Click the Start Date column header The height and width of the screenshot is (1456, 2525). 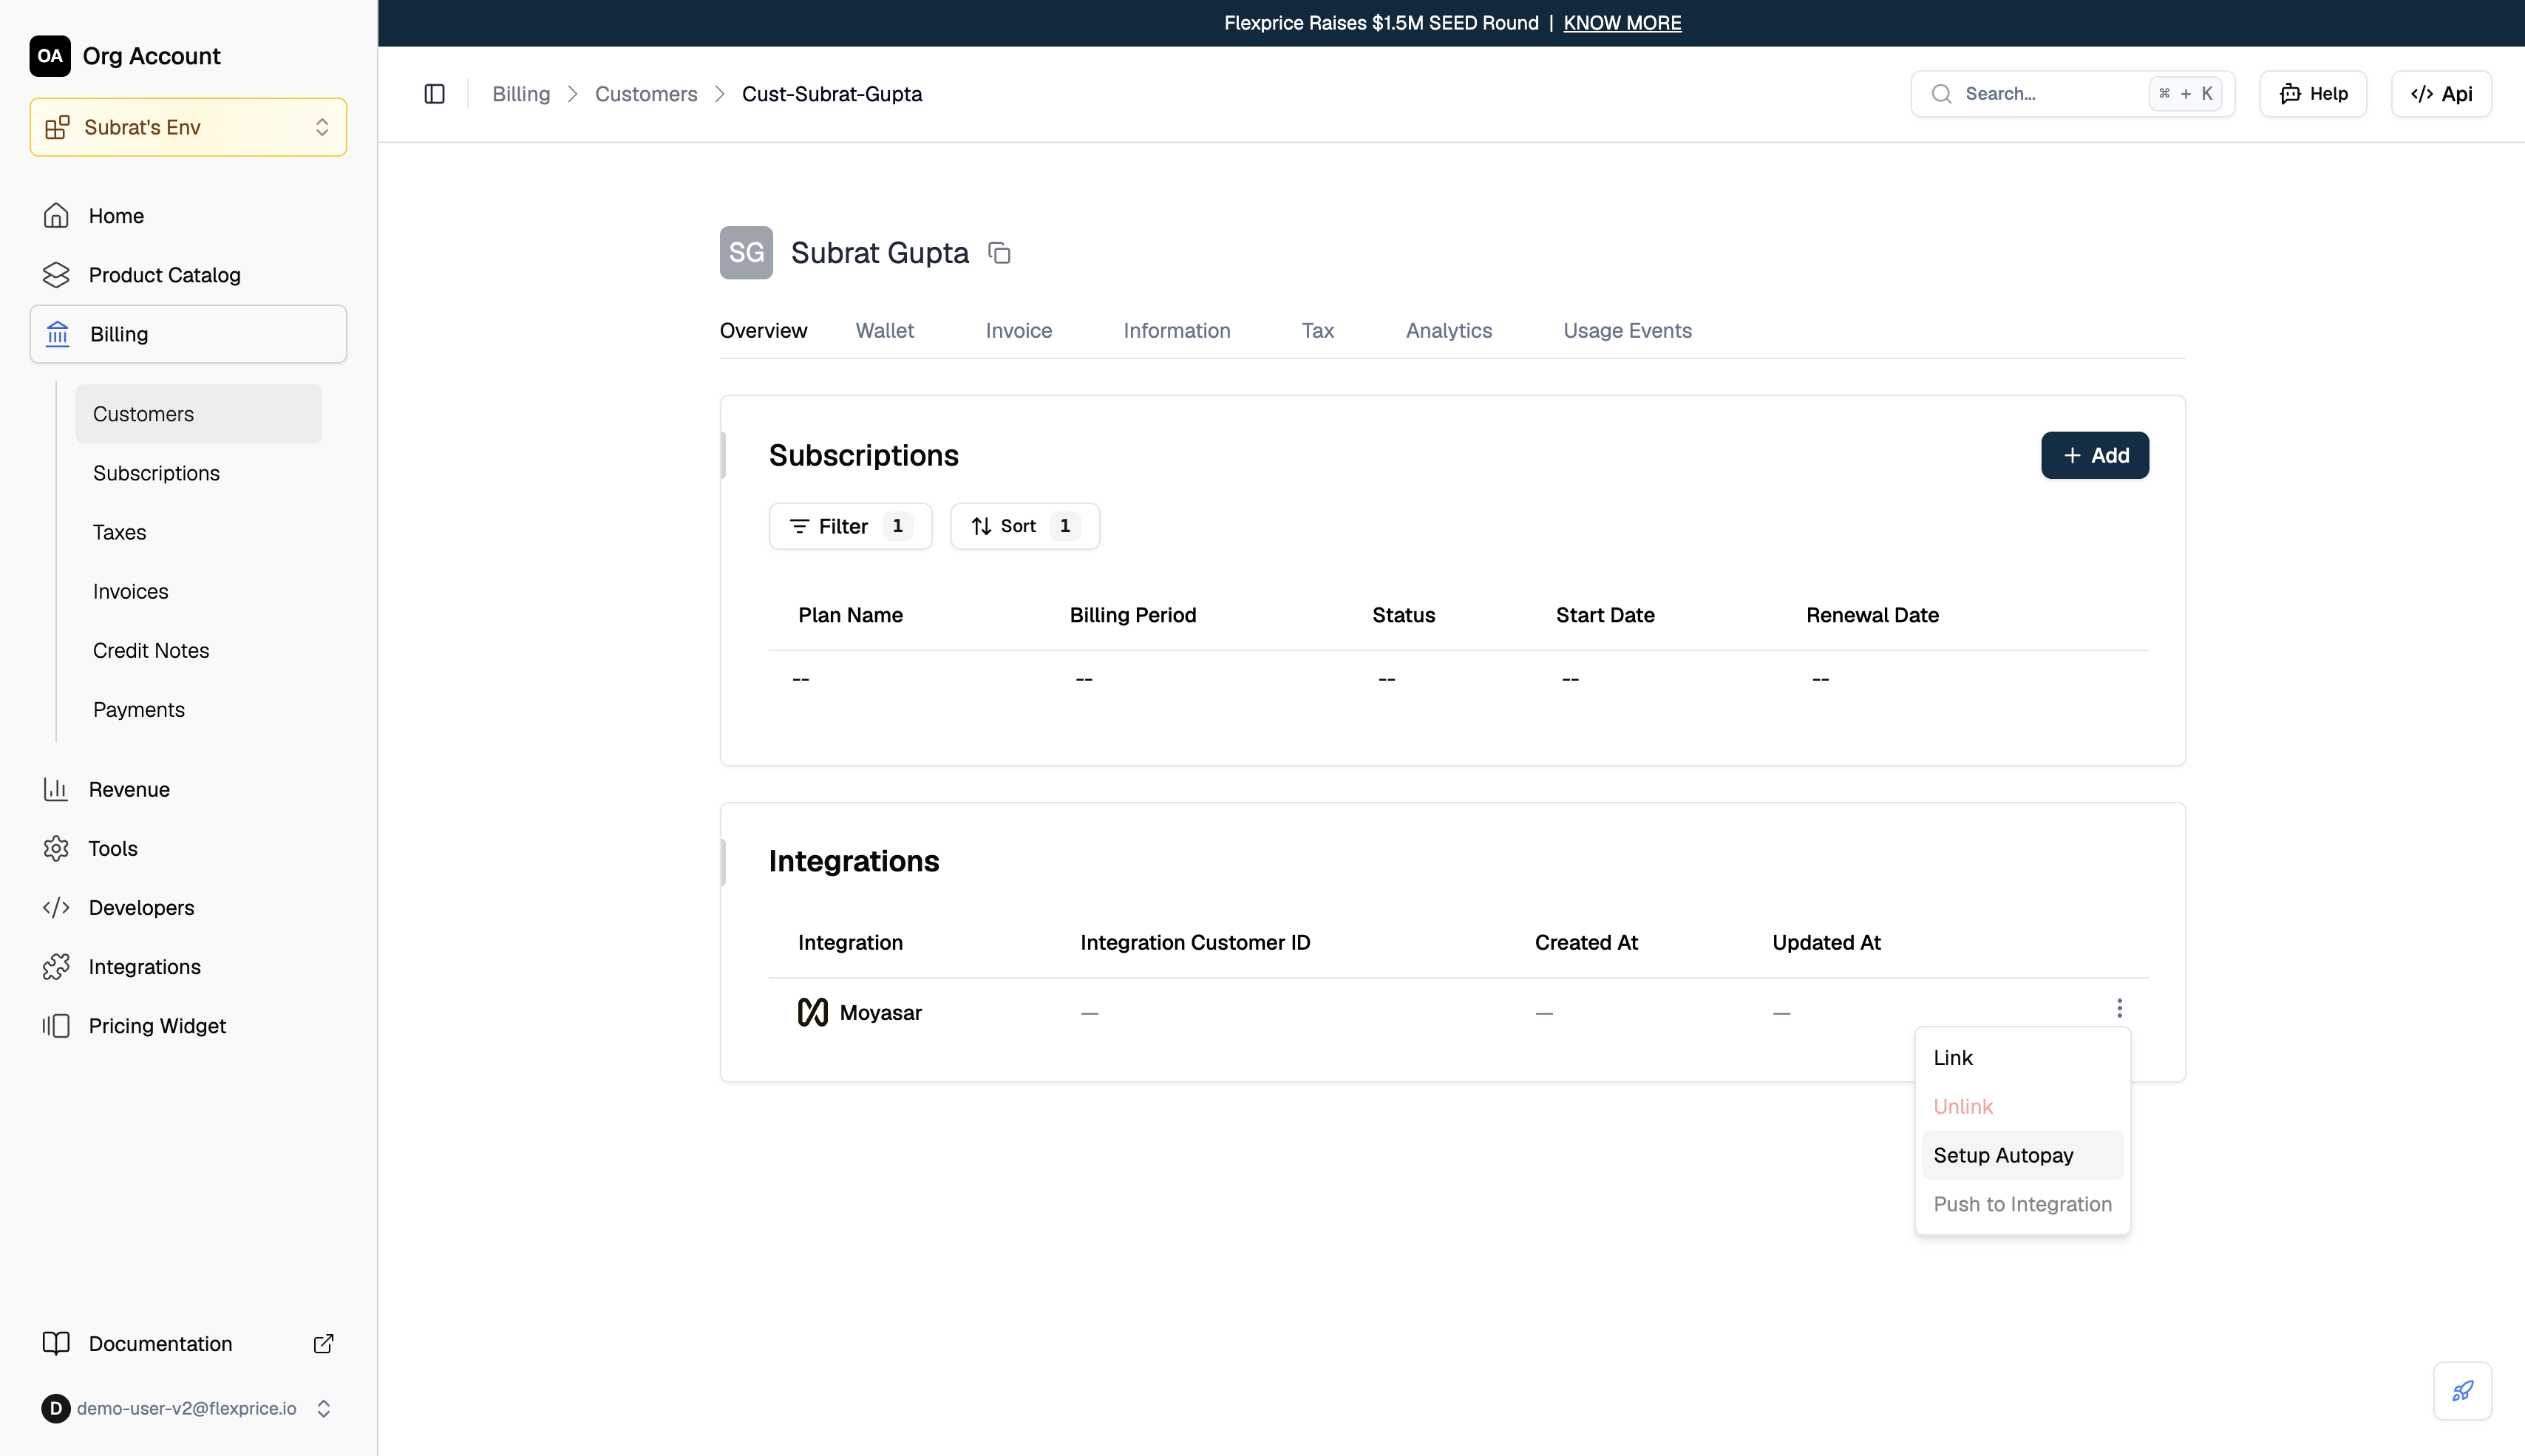tap(1605, 615)
